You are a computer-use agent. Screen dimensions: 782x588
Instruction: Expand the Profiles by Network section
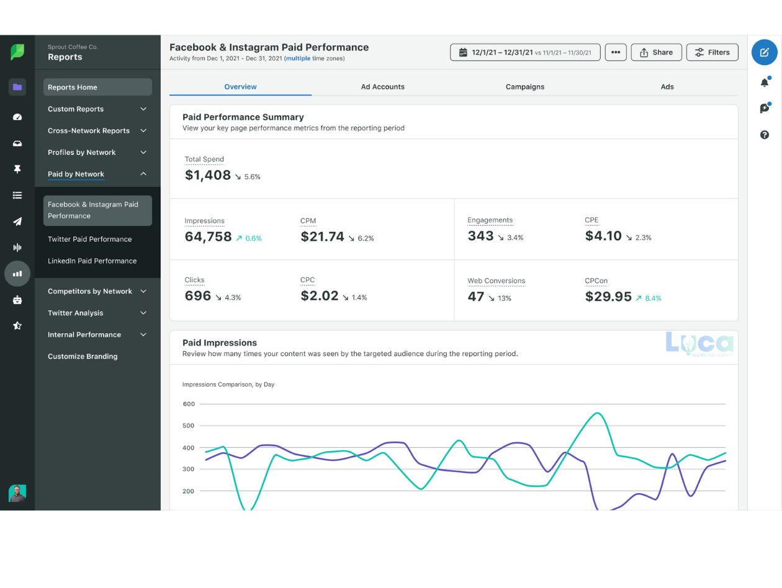pyautogui.click(x=97, y=153)
